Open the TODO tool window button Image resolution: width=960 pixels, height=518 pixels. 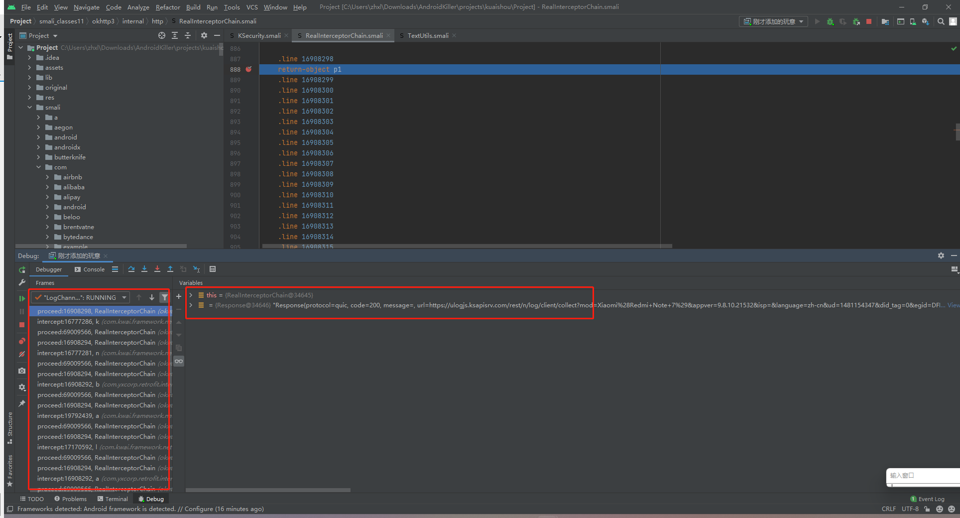32,499
